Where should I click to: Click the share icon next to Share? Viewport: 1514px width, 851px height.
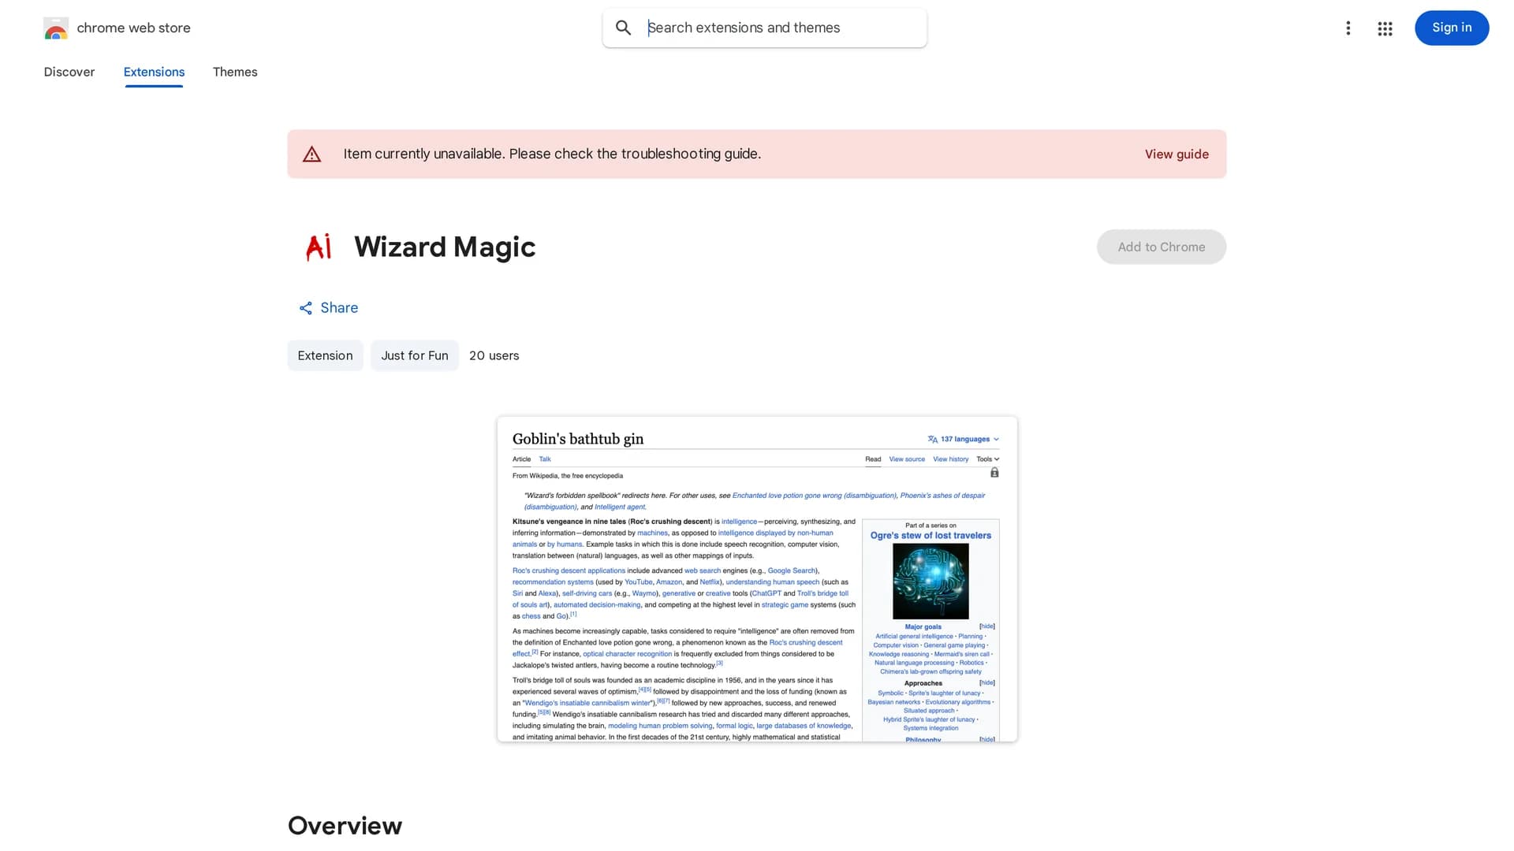pyautogui.click(x=306, y=308)
